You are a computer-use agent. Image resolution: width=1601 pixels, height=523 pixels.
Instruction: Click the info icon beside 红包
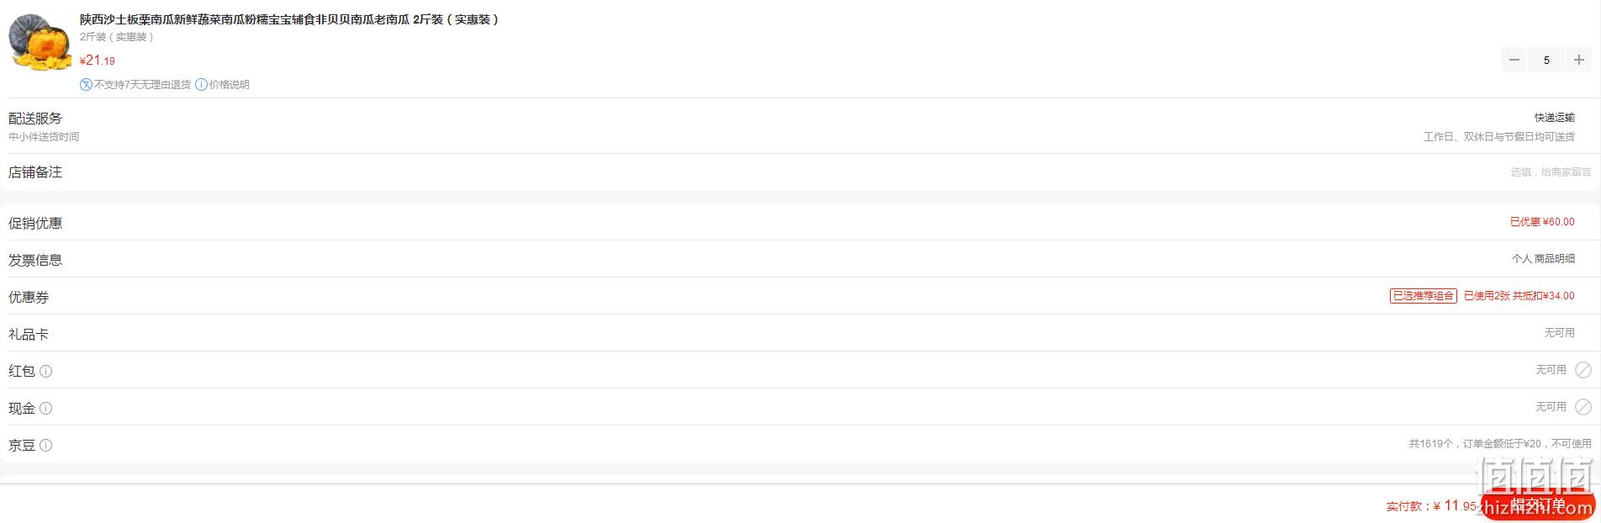pos(46,372)
